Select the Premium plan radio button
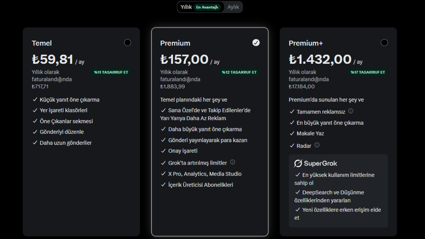Image resolution: width=425 pixels, height=239 pixels. (x=256, y=42)
